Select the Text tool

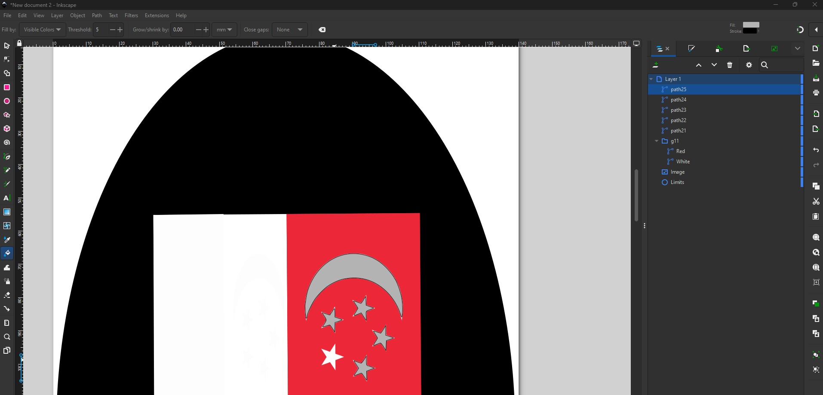[x=7, y=198]
